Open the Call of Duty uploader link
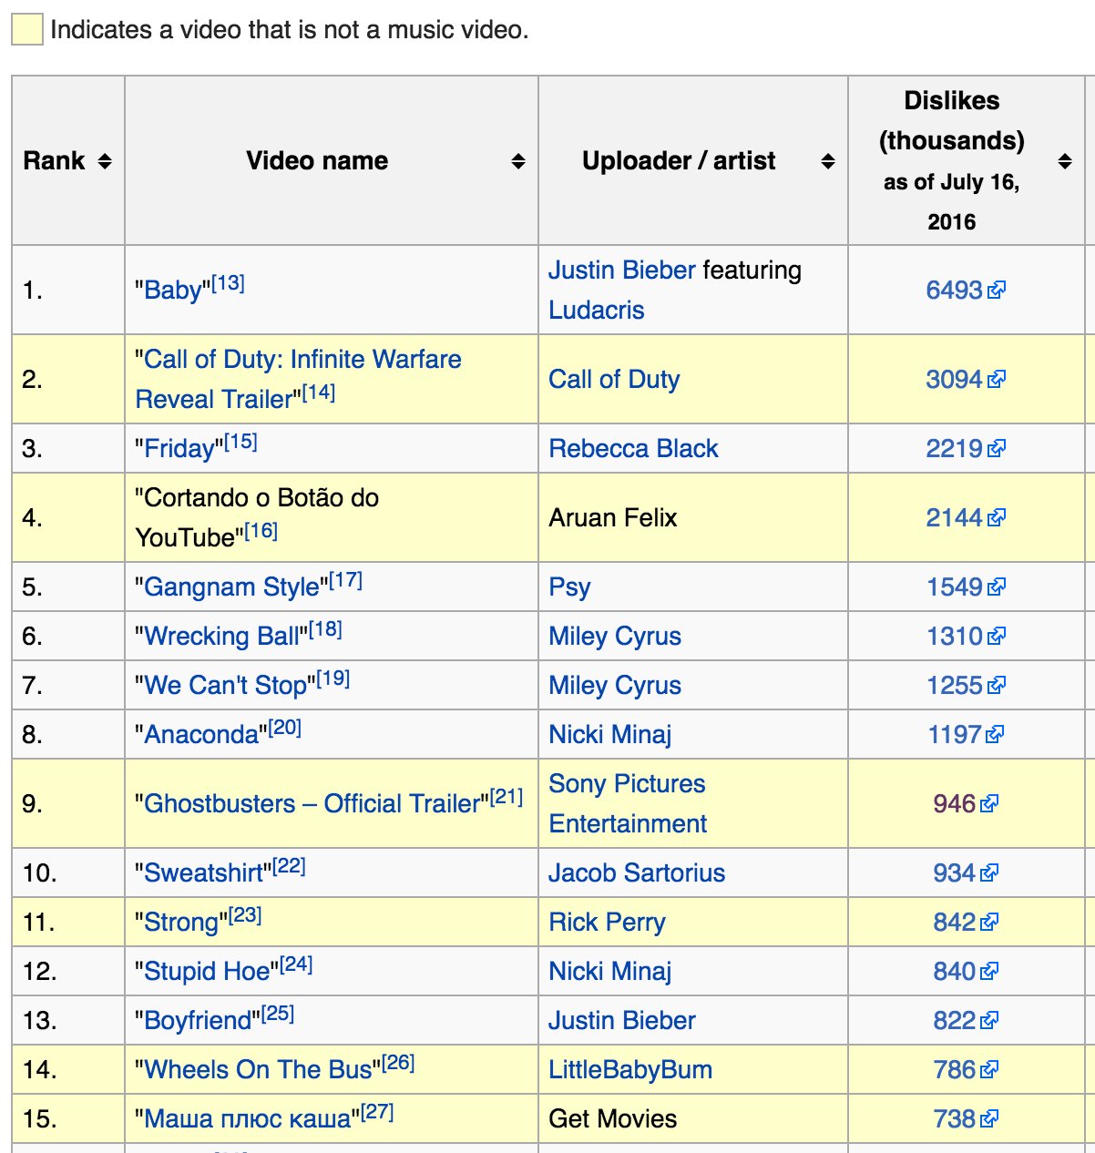Image resolution: width=1095 pixels, height=1153 pixels. 614,380
